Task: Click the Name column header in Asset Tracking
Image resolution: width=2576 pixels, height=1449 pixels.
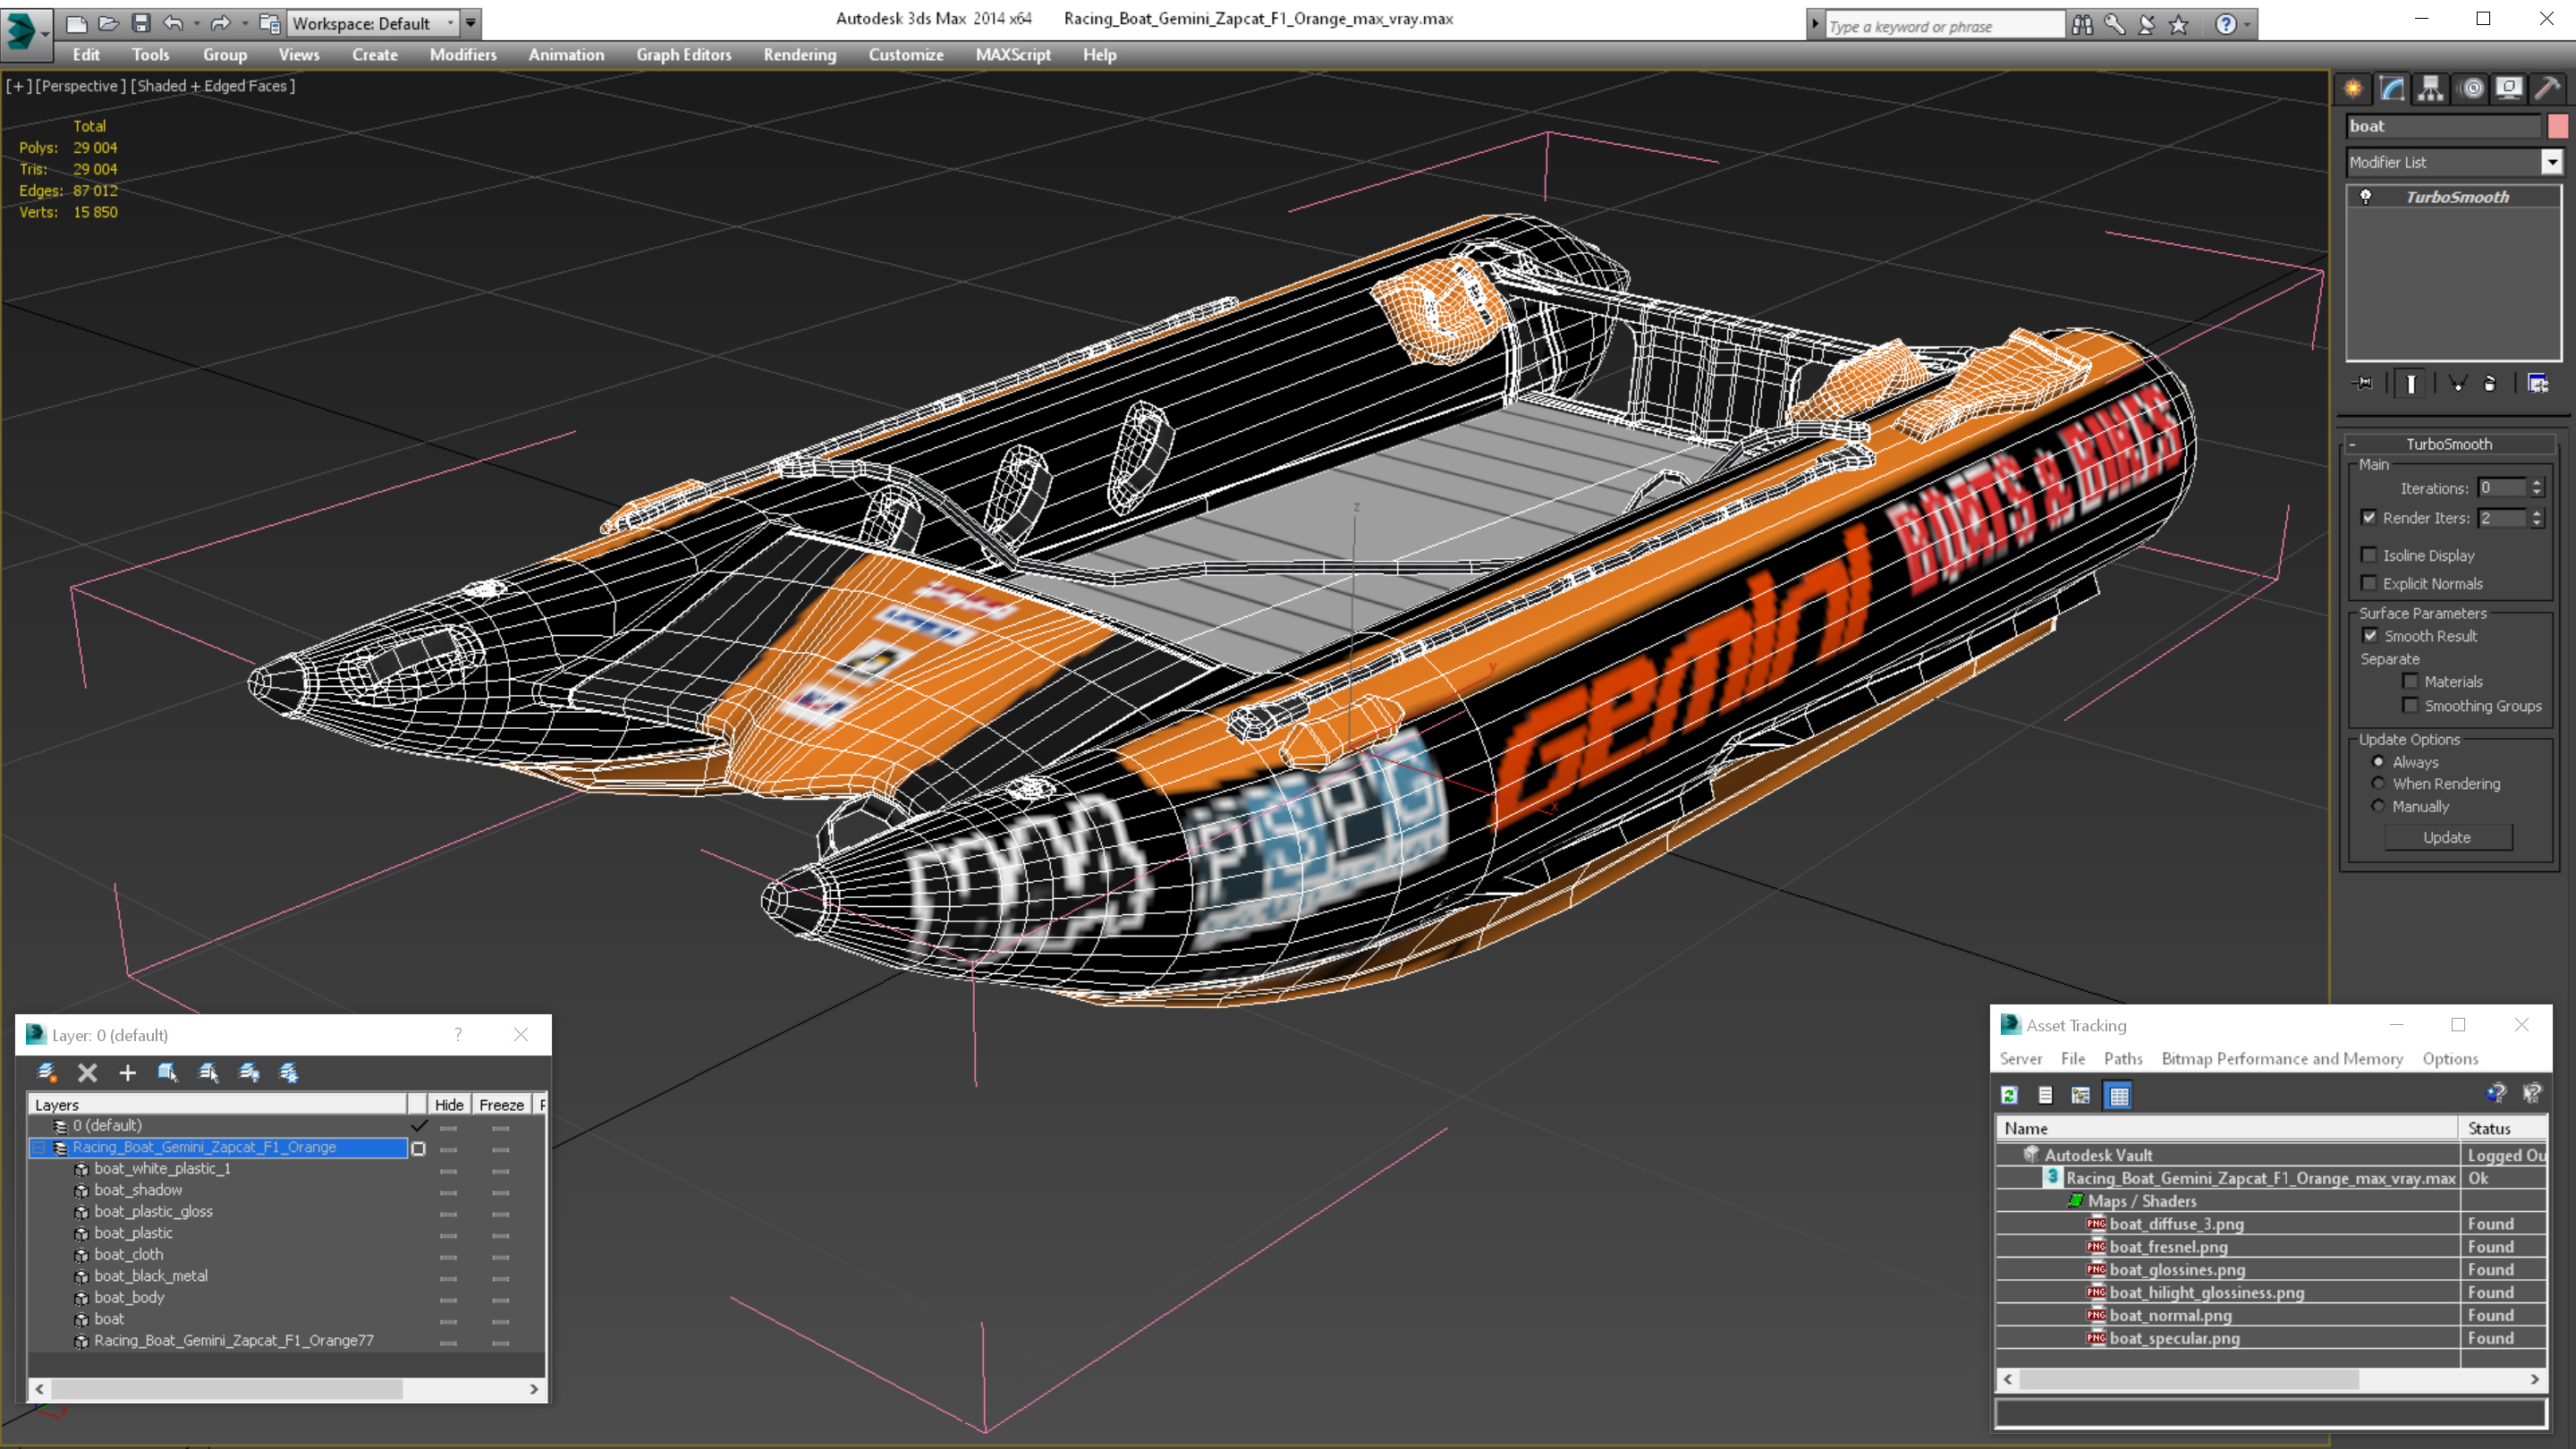Action: (2227, 1128)
